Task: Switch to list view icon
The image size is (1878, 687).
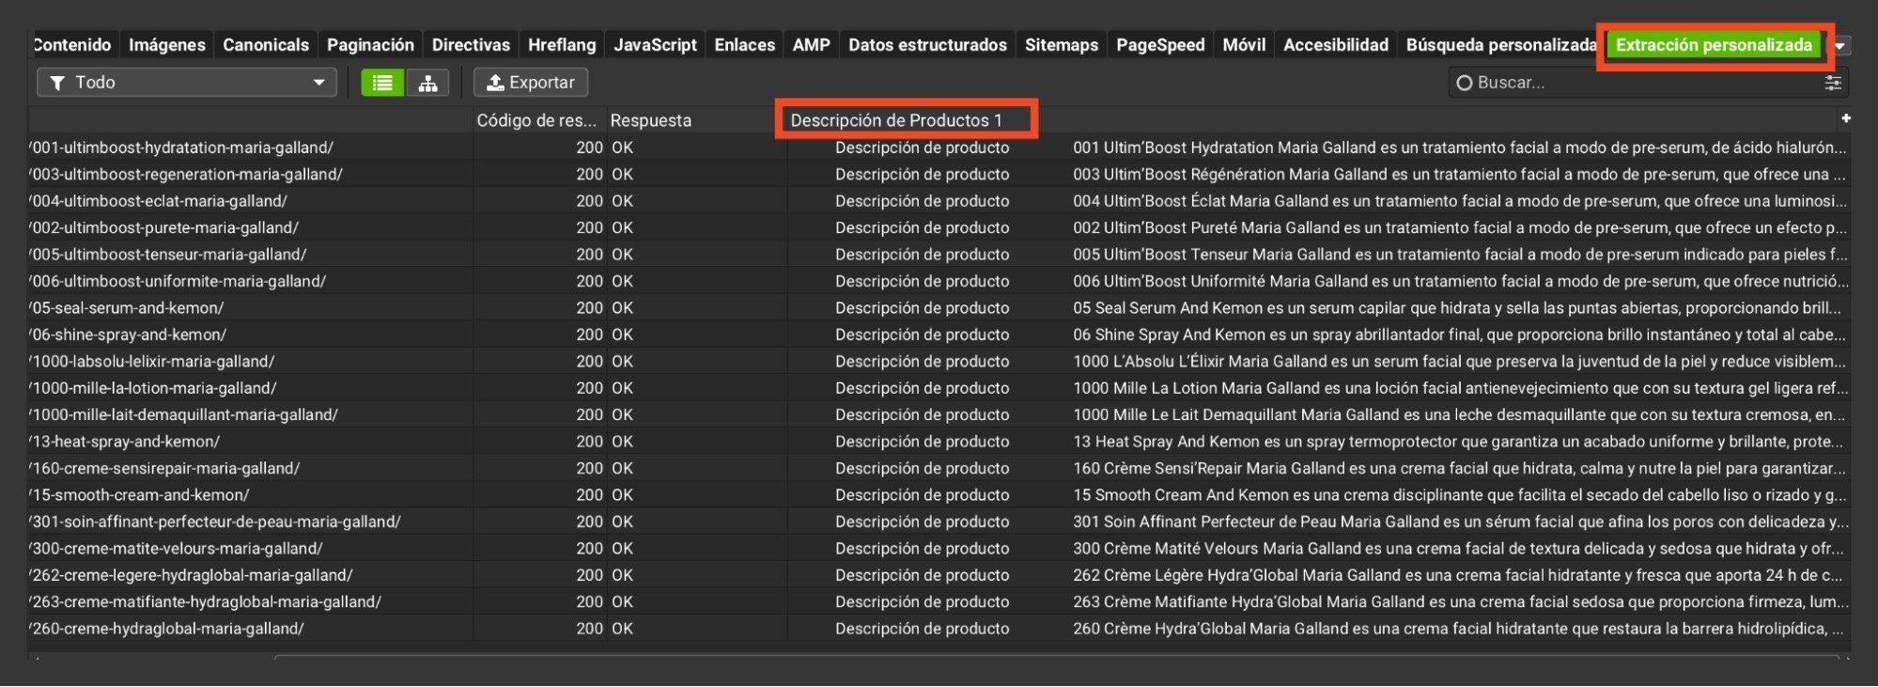Action: [x=382, y=83]
